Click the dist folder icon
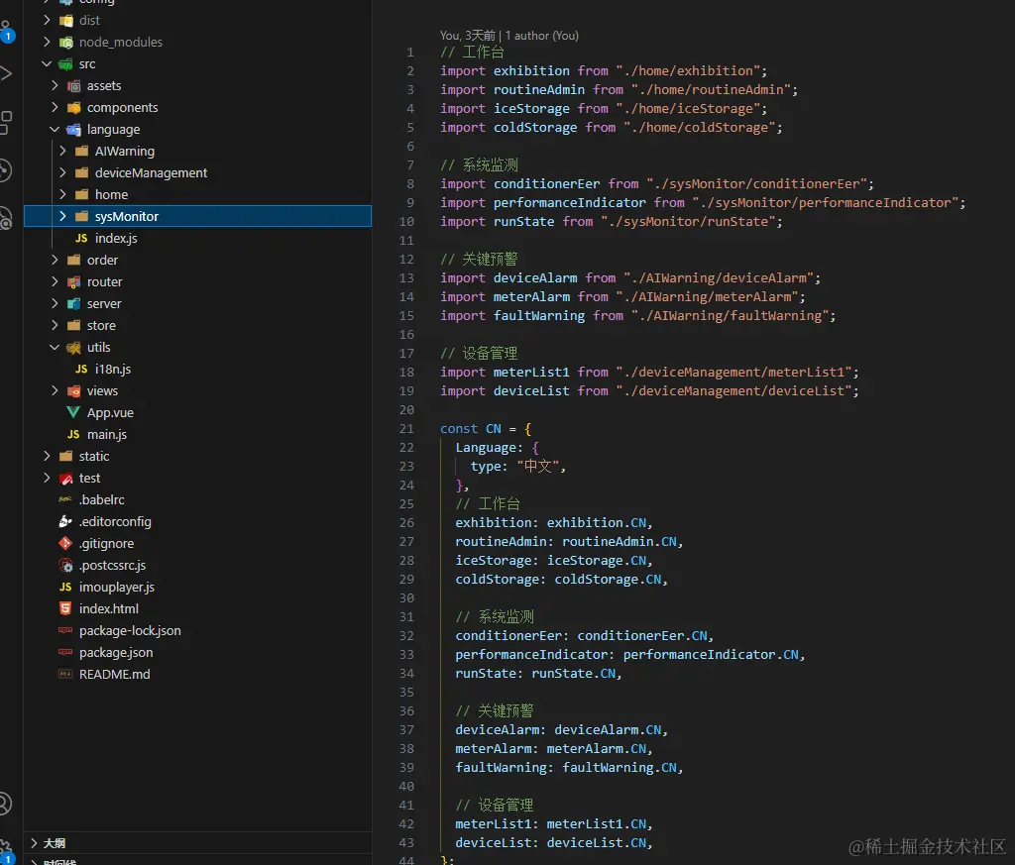Screen dimensions: 1015x865 tap(66, 21)
